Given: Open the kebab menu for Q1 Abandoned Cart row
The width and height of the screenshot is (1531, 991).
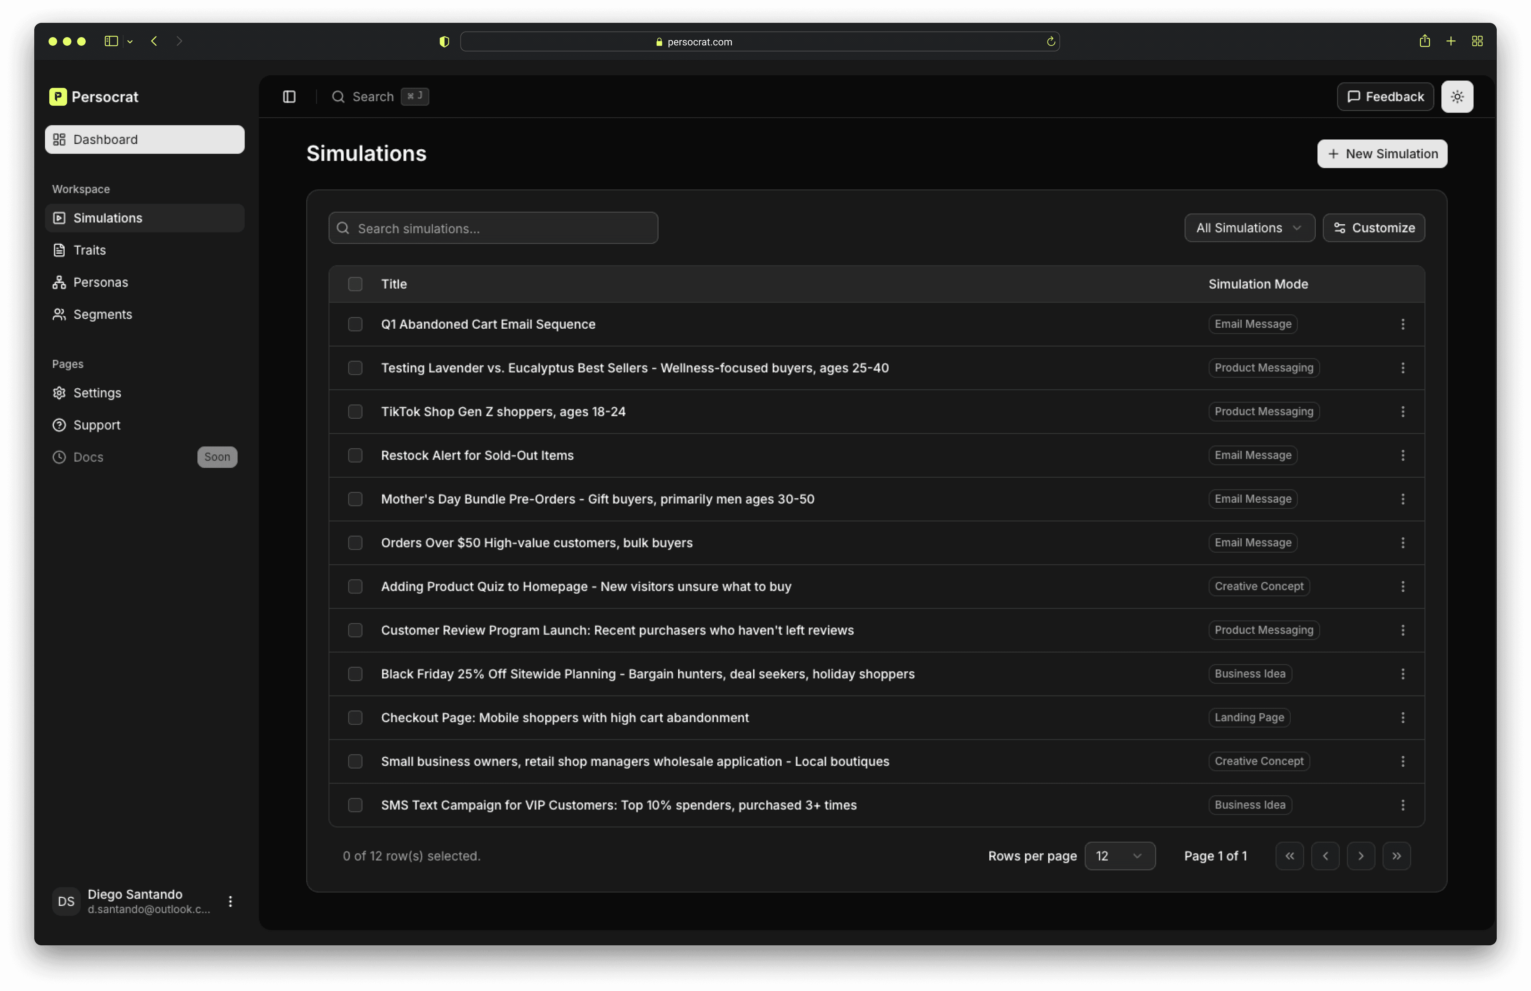Looking at the screenshot, I should pos(1402,324).
